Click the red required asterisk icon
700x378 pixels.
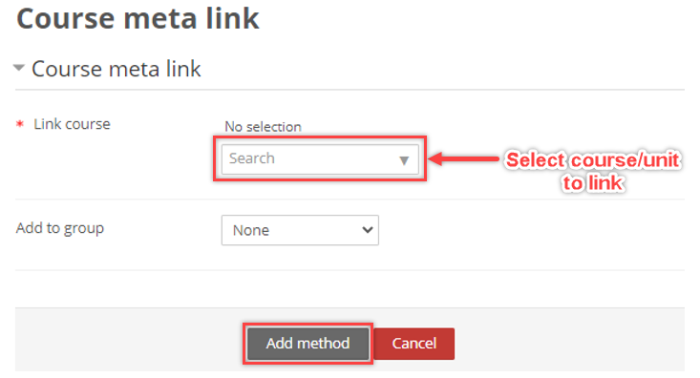(20, 124)
